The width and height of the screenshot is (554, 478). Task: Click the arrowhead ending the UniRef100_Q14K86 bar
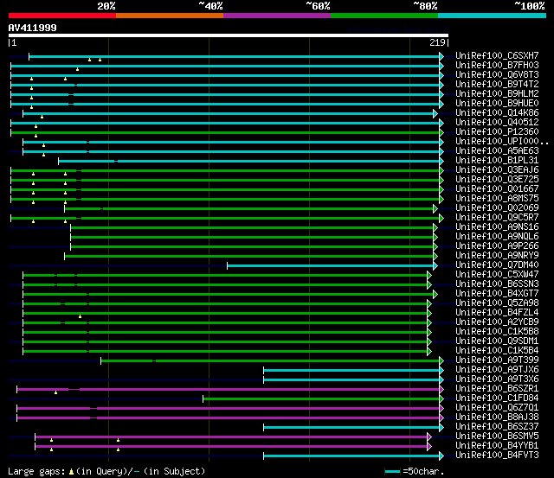point(435,113)
